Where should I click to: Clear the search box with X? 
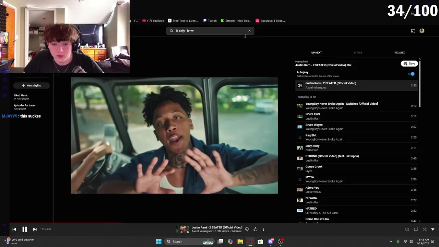coord(249,31)
